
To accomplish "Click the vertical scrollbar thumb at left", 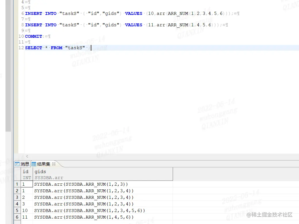I will (x=8, y=66).
